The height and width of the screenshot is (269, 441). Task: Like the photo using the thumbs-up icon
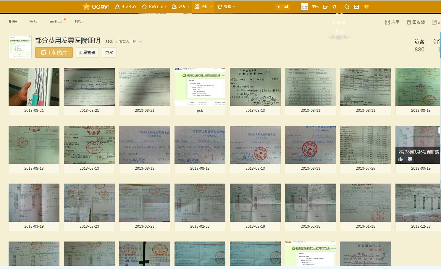(400, 159)
